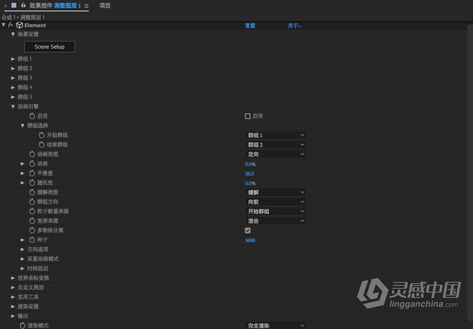
Task: Expand 群组 2
Action: coord(13,68)
